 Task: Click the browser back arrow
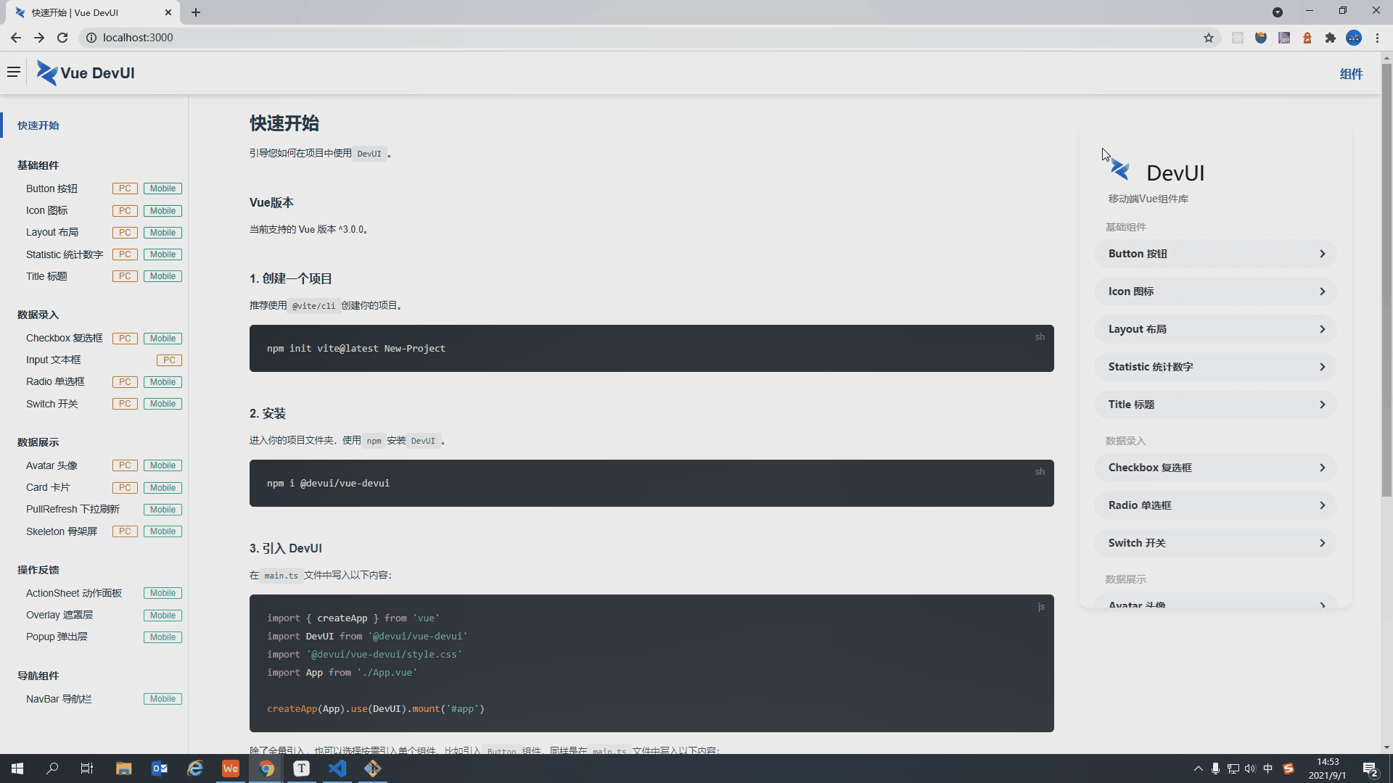[16, 38]
